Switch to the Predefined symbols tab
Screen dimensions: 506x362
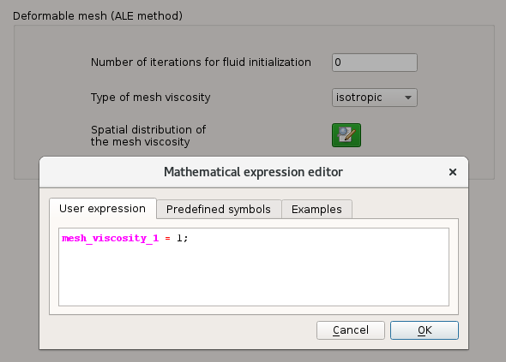(x=219, y=210)
